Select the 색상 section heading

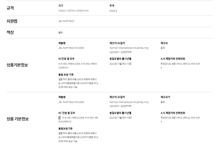[10, 32]
